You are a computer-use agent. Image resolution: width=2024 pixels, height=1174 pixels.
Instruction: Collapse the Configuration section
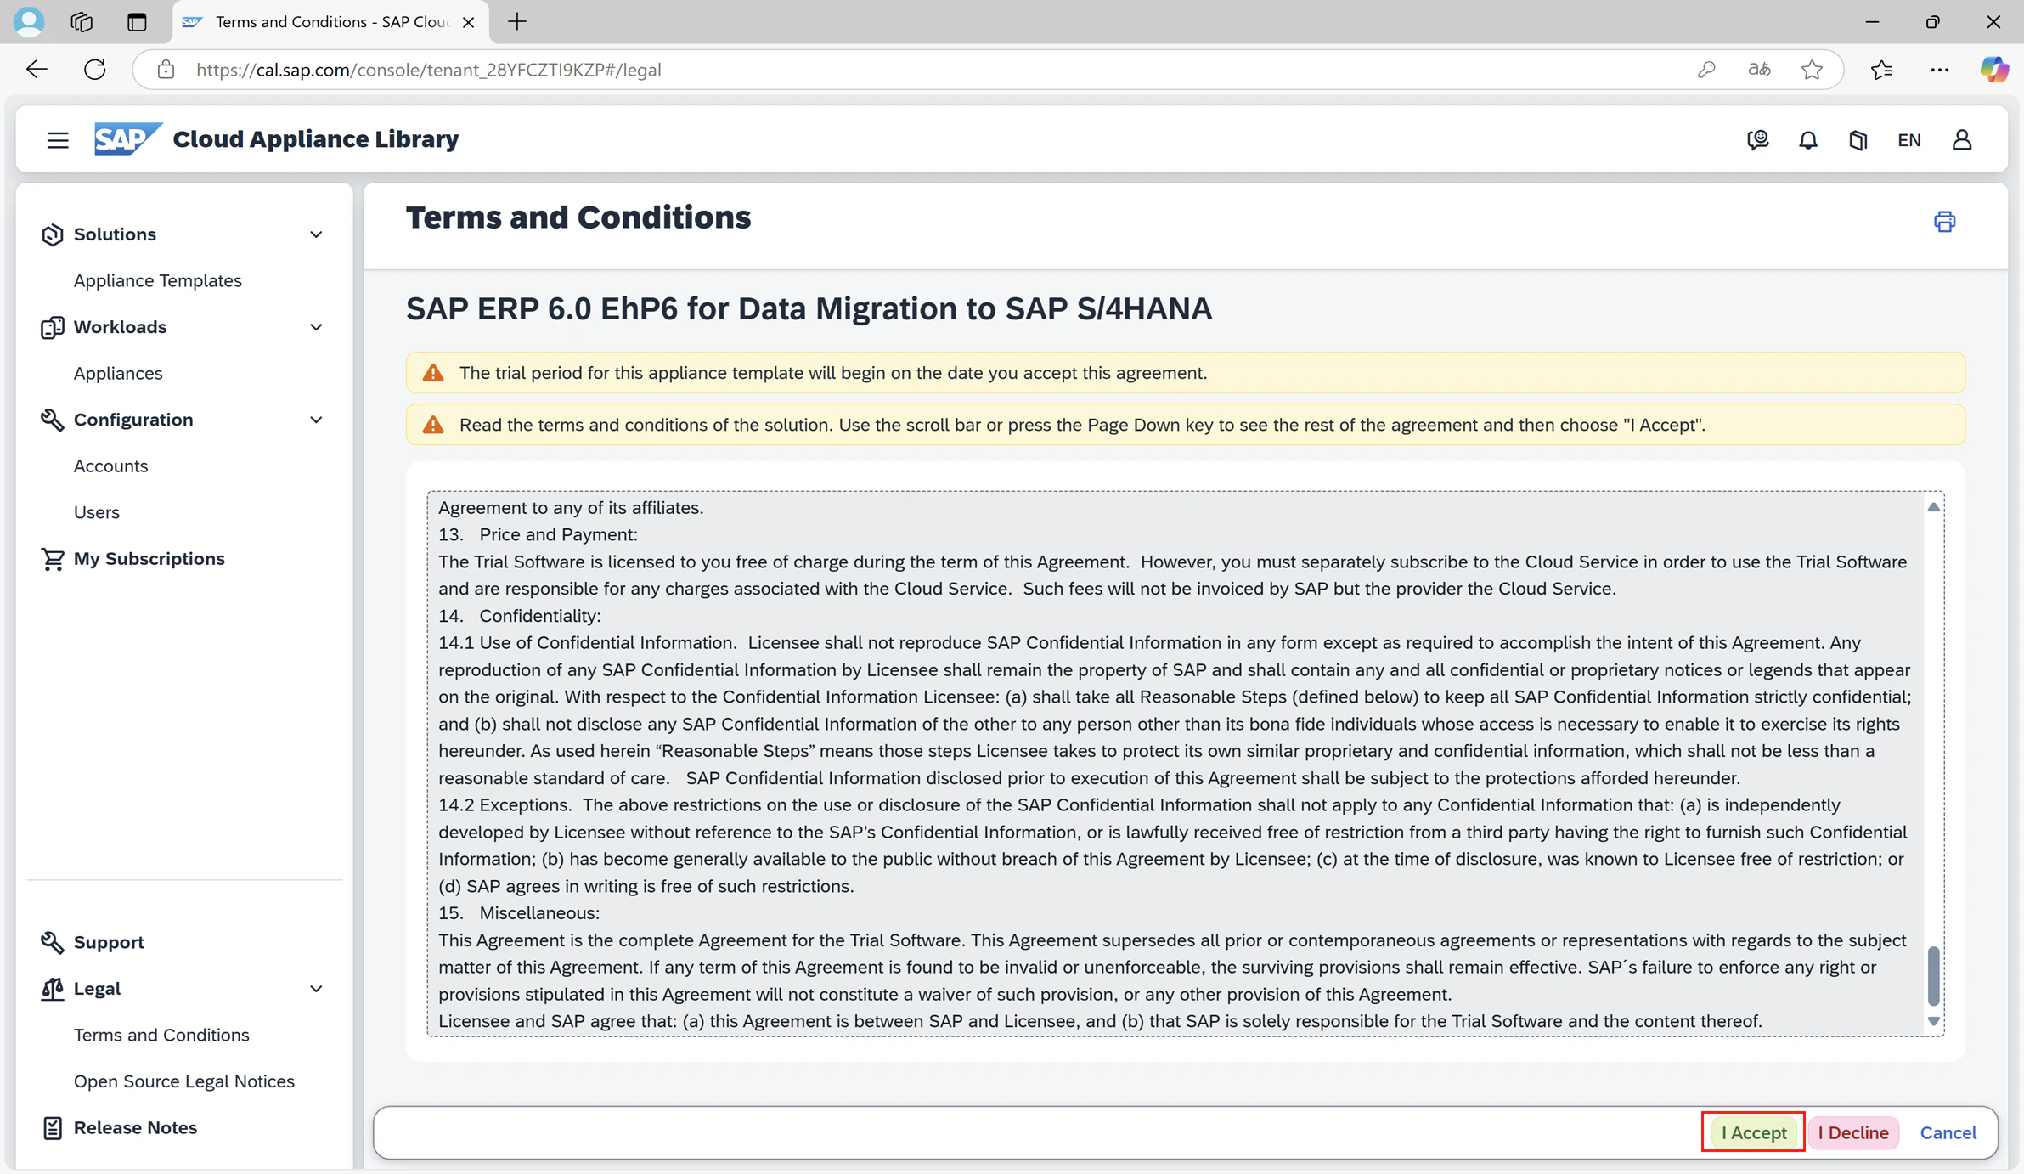[316, 420]
